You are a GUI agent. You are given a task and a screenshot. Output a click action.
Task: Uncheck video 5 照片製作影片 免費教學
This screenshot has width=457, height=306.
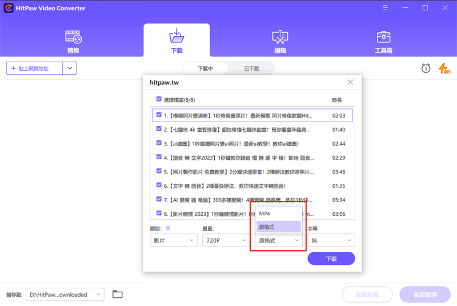tap(159, 171)
